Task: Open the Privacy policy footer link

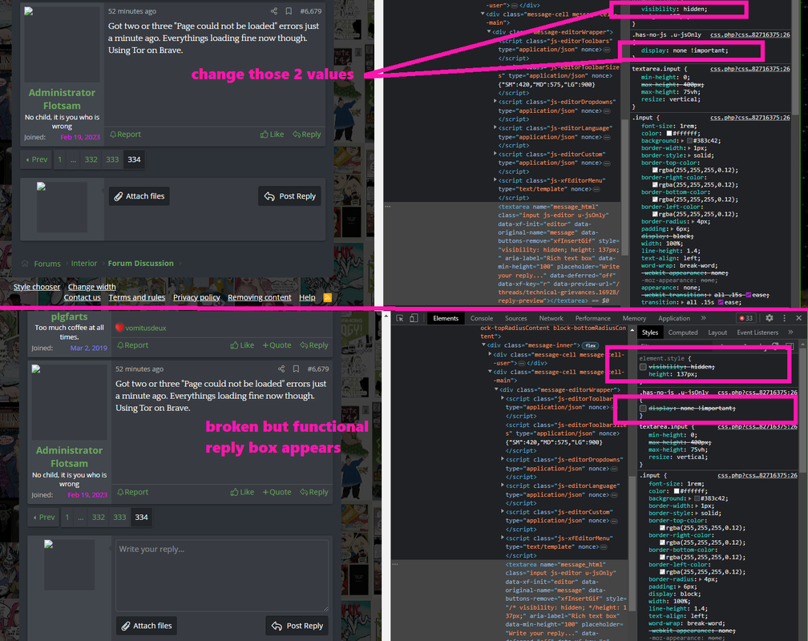Action: pos(196,297)
